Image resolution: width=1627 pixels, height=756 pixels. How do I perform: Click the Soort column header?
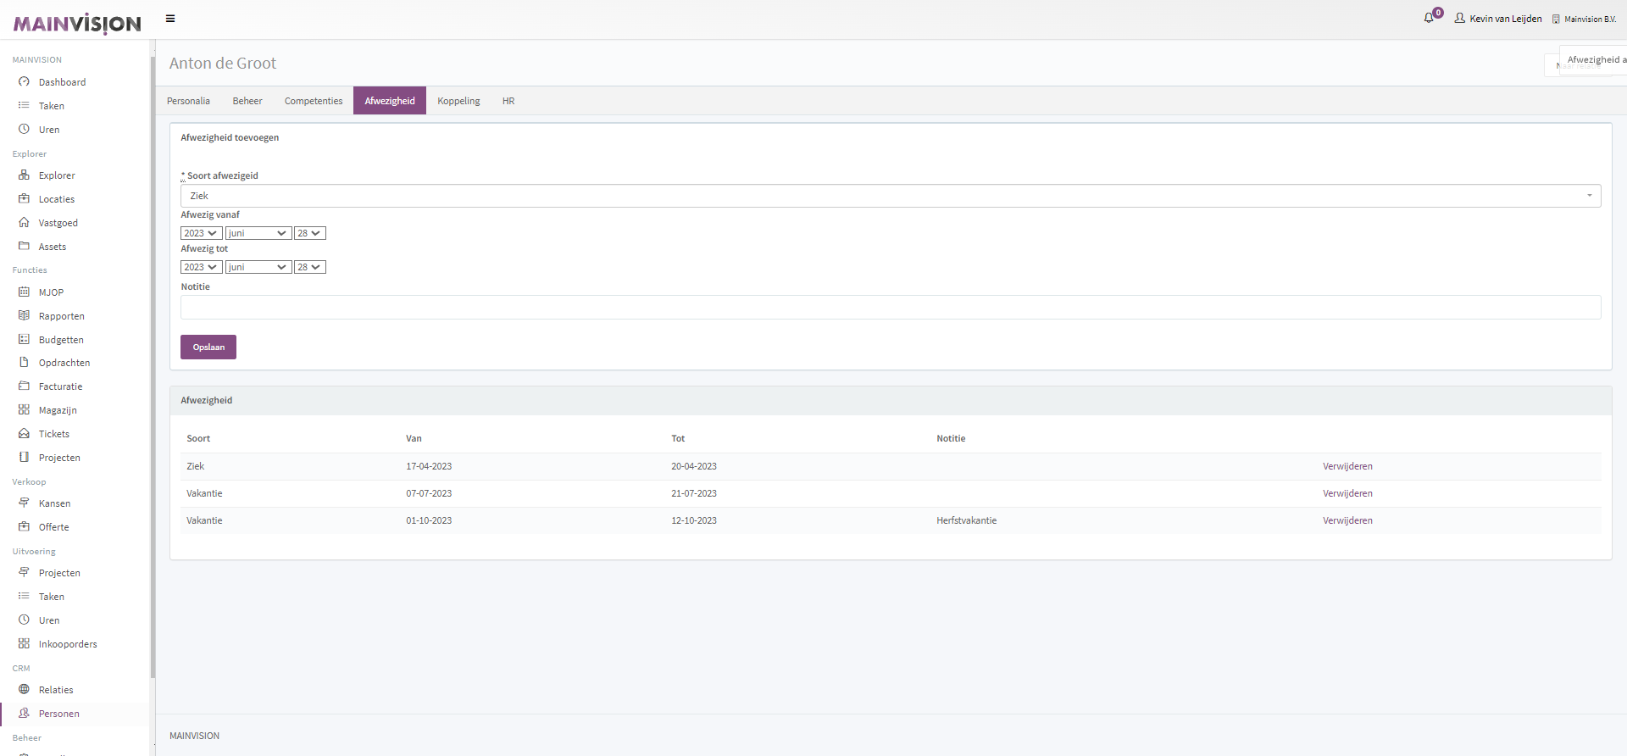198,438
